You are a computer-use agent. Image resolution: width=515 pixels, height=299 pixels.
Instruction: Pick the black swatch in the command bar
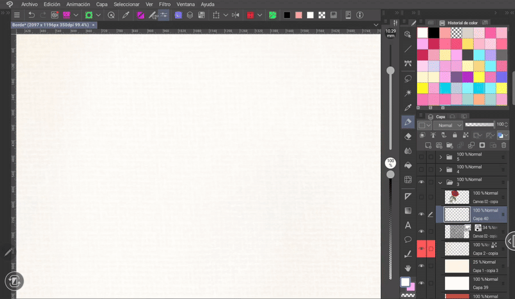[286, 15]
